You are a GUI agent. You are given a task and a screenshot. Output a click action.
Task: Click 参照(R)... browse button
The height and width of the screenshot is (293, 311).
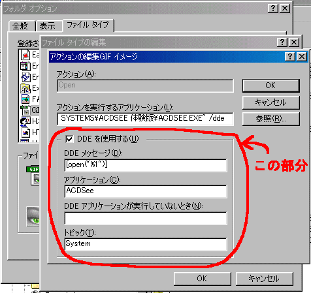[x=270, y=119]
